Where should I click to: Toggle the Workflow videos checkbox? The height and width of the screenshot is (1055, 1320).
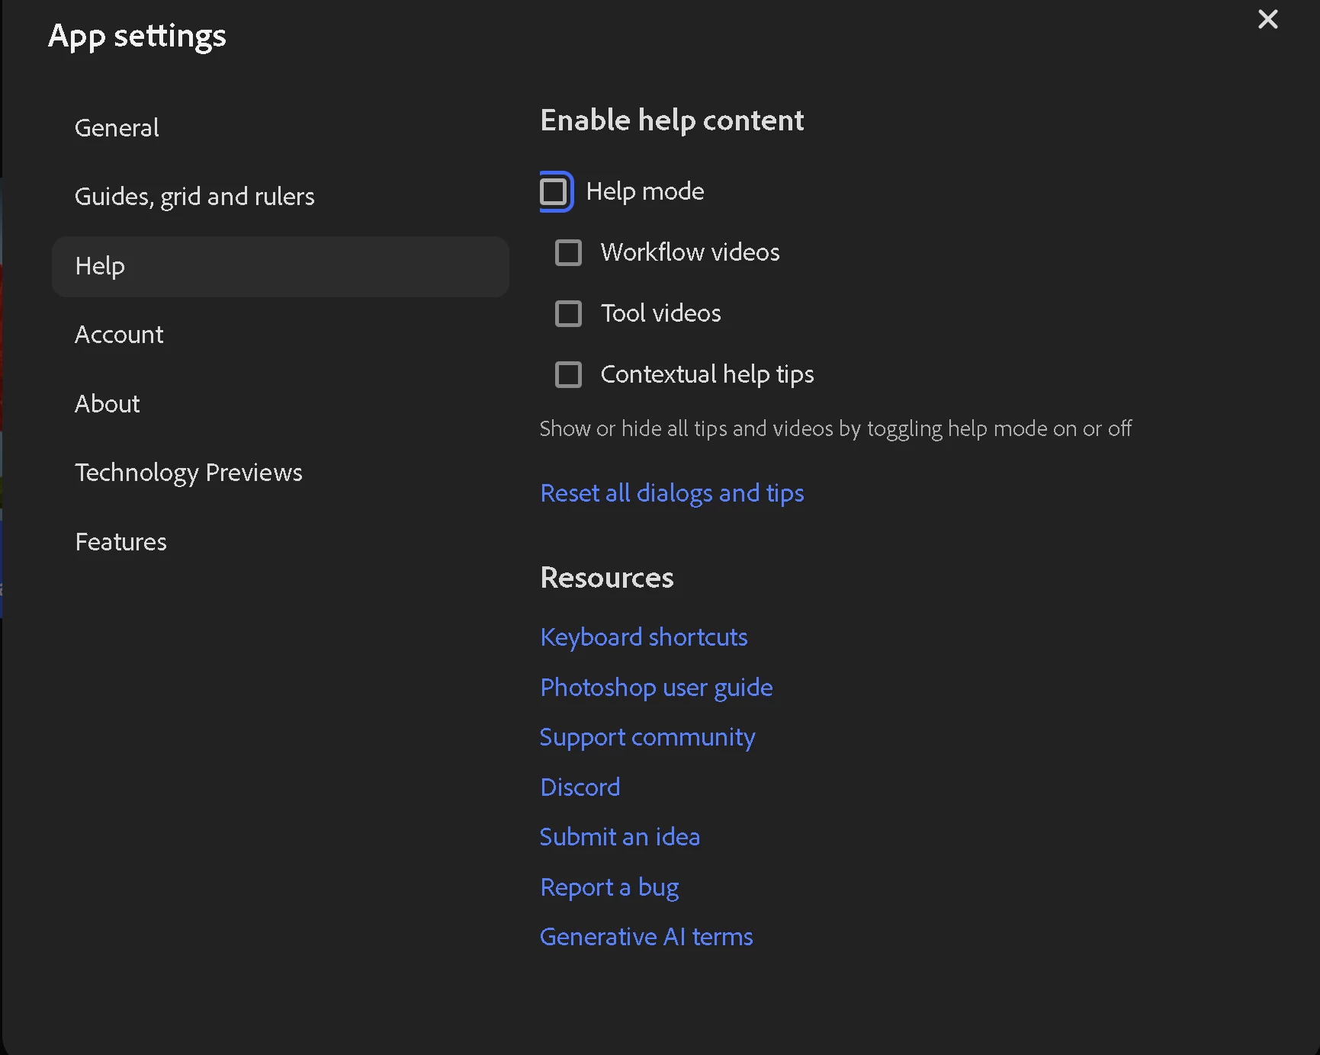tap(568, 252)
